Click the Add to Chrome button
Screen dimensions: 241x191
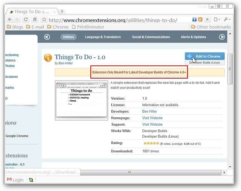pos(204,56)
